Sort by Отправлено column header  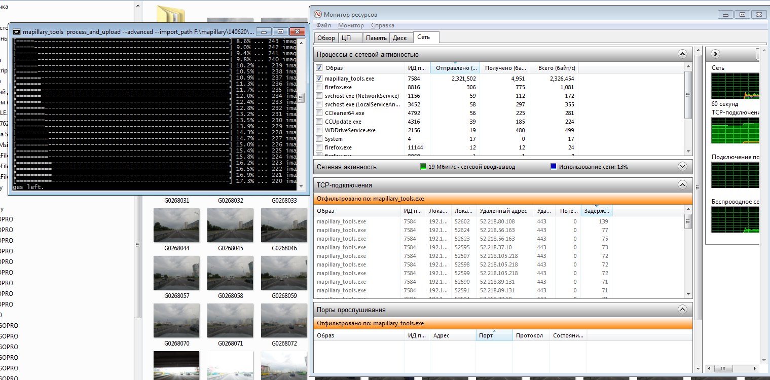(455, 68)
